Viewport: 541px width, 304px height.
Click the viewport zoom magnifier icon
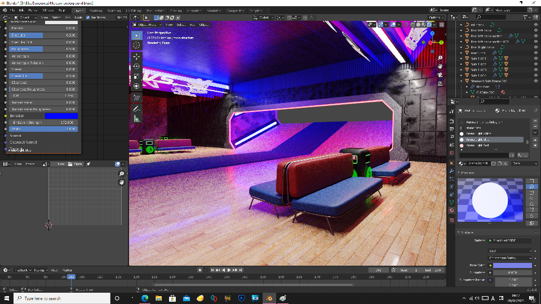tap(440, 58)
